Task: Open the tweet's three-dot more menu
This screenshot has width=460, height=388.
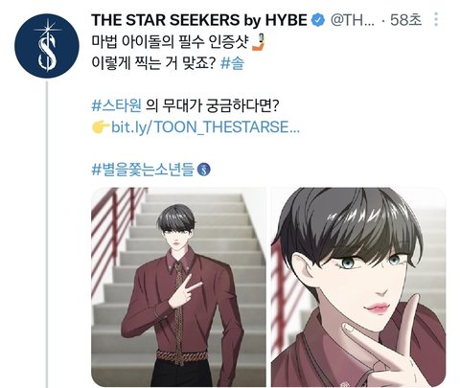Action: 436,20
